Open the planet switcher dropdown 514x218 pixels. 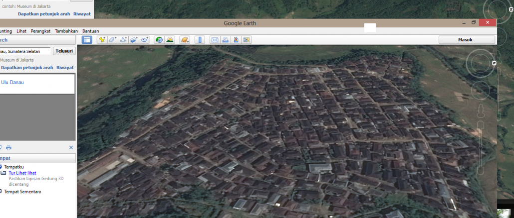185,40
